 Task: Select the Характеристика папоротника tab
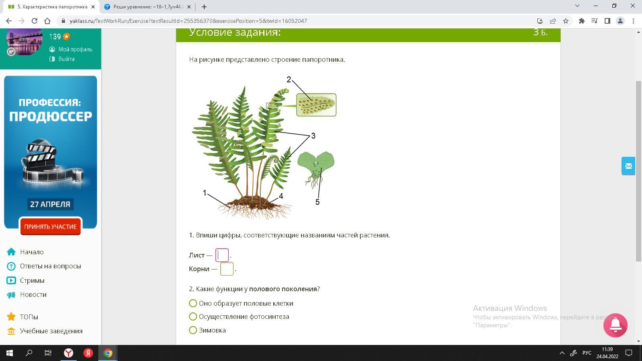point(51,7)
